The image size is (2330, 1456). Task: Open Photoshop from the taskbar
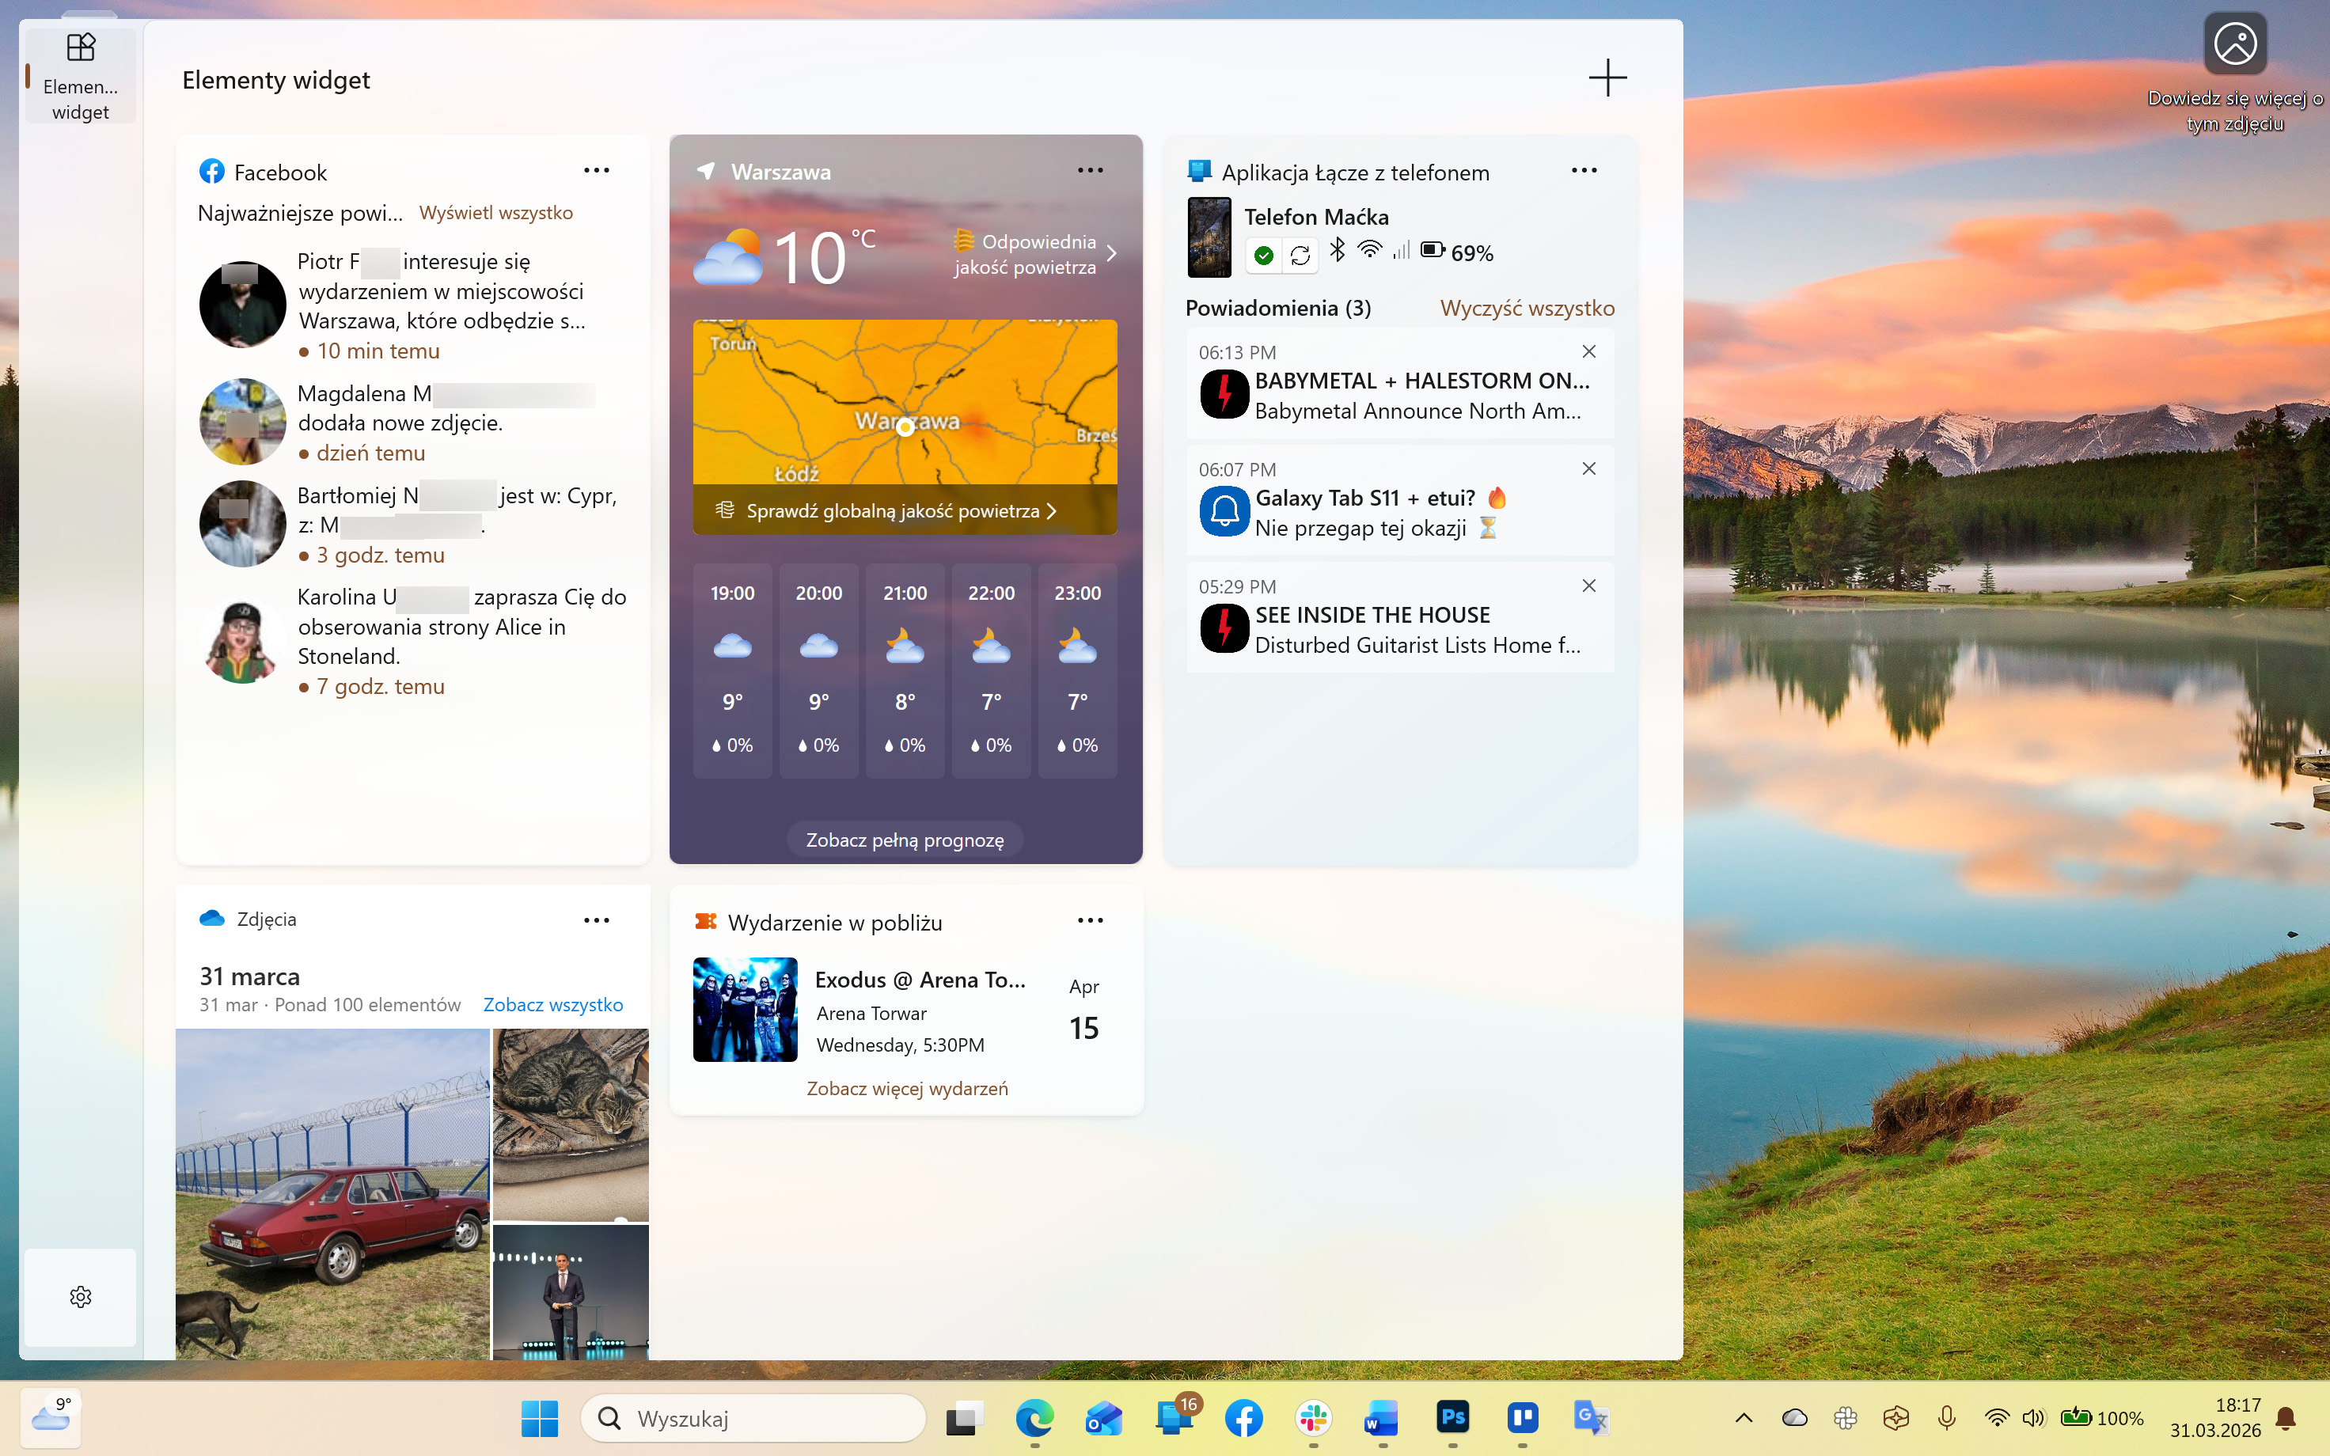point(1452,1417)
